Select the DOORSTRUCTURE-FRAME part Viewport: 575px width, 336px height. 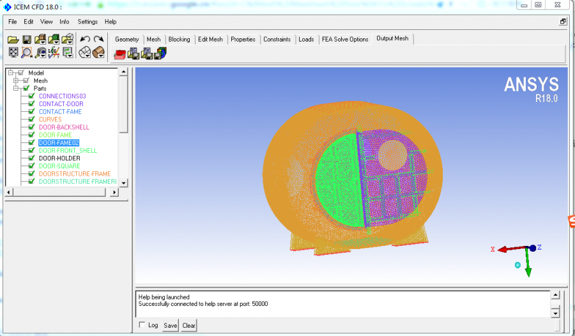[75, 174]
